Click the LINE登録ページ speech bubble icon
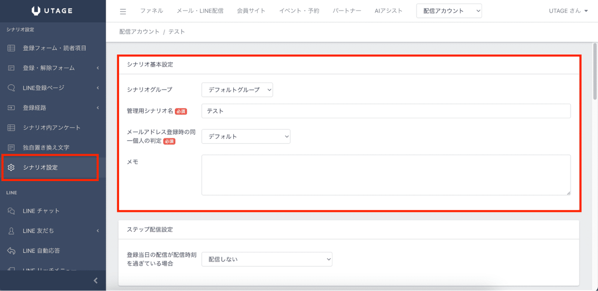The width and height of the screenshot is (598, 291). pyautogui.click(x=11, y=88)
